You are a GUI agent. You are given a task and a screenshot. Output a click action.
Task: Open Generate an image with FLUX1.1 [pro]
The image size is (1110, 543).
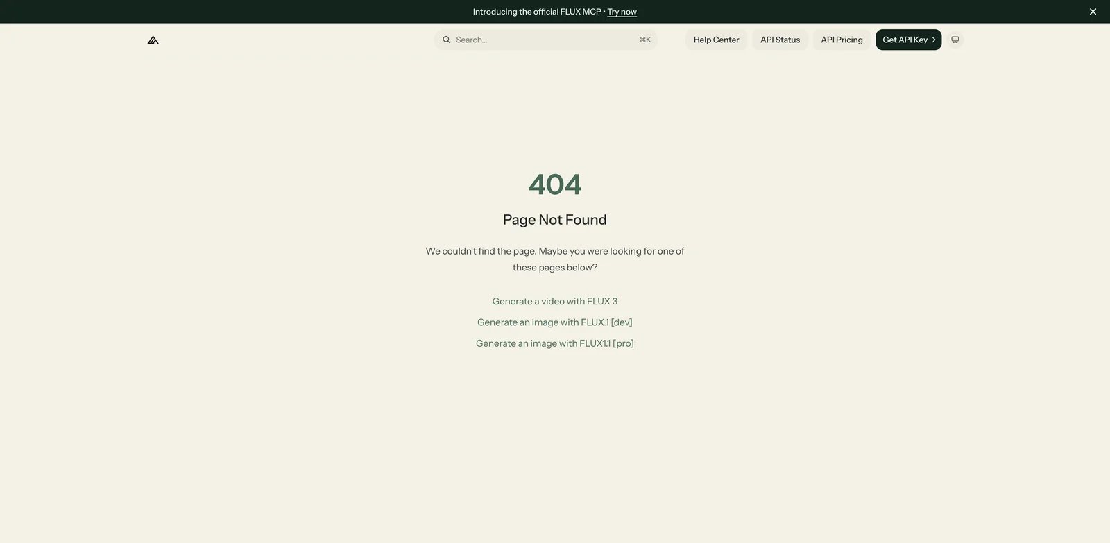pos(555,343)
